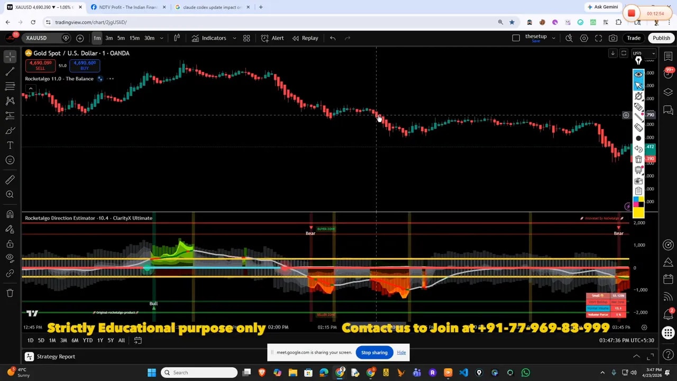This screenshot has width=677, height=381.
Task: Select the 5m timeframe
Action: point(121,38)
